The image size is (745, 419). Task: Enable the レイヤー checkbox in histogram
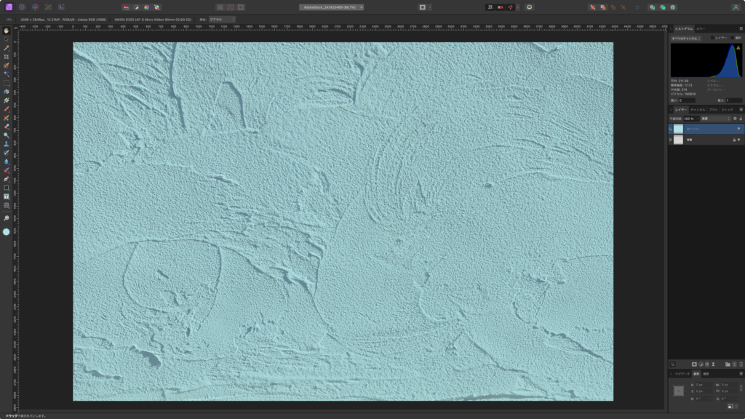713,37
